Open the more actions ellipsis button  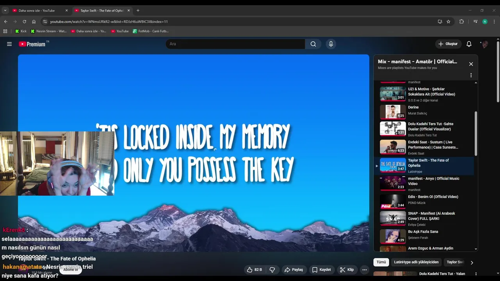tap(364, 270)
